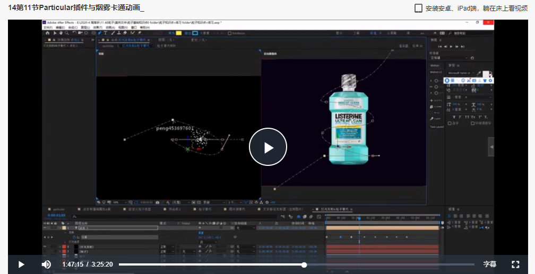Click the fullscreen icon of the video player
Screen dimensions: 535x274
pyautogui.click(x=515, y=264)
